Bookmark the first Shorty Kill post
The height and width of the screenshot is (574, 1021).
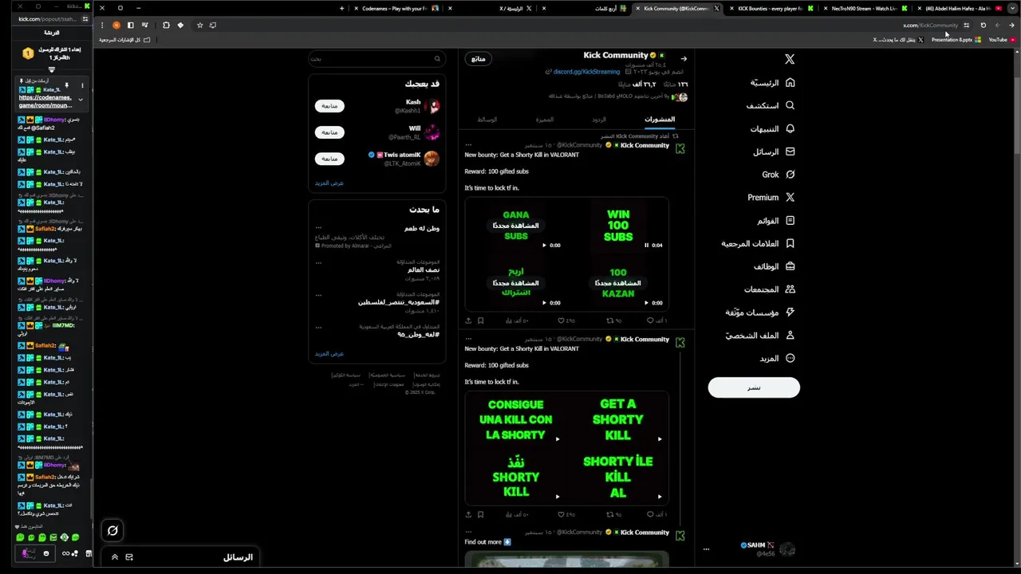pos(480,320)
